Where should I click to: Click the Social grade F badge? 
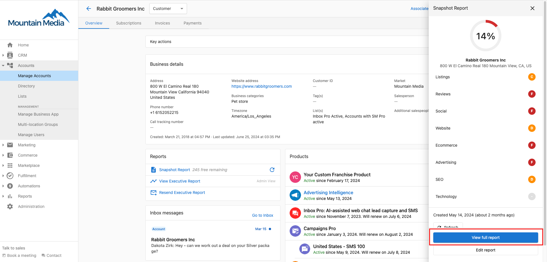(532, 111)
